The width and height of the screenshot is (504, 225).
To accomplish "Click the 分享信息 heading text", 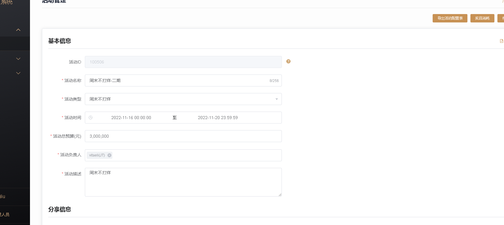I will click(x=60, y=209).
